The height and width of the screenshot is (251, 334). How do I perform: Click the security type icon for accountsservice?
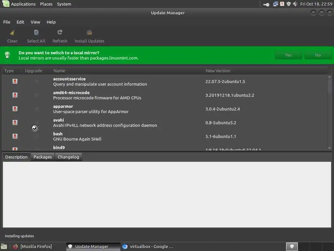pos(15,81)
